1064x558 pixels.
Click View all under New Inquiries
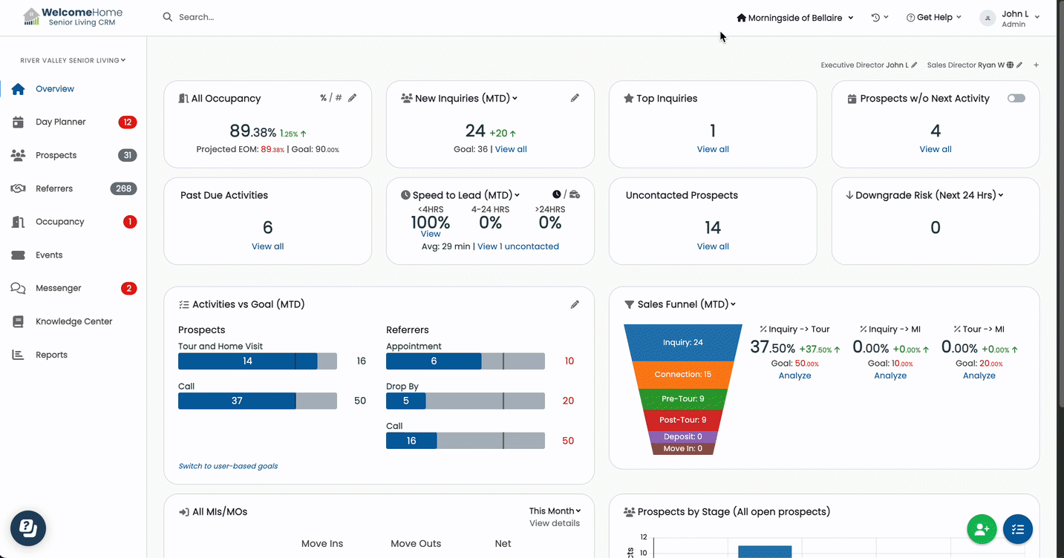click(511, 149)
